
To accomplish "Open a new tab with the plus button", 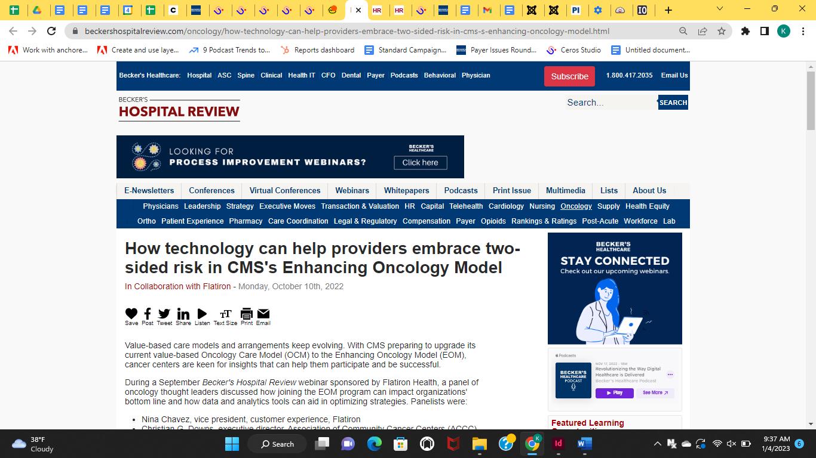I will (x=668, y=10).
